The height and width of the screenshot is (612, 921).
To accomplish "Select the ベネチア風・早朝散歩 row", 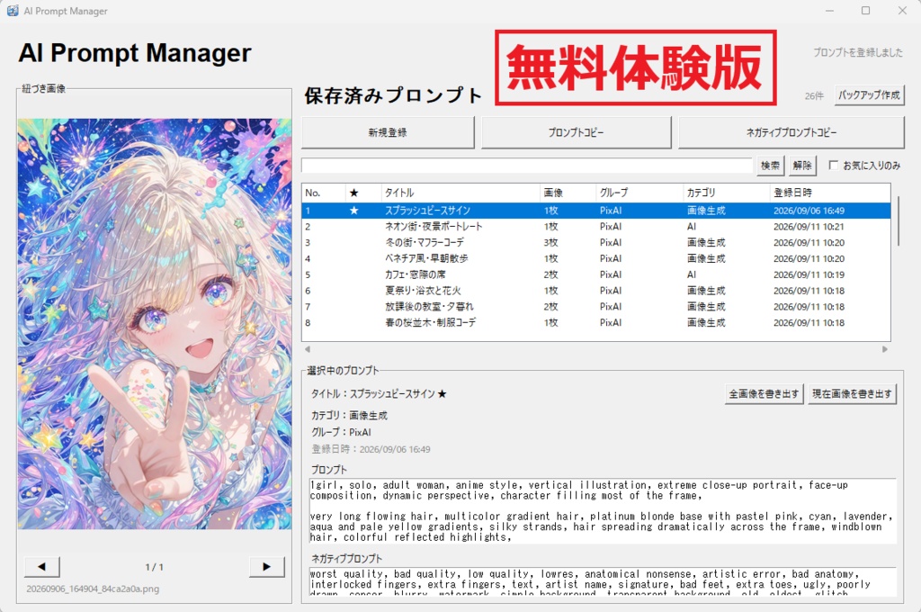I will (x=596, y=258).
